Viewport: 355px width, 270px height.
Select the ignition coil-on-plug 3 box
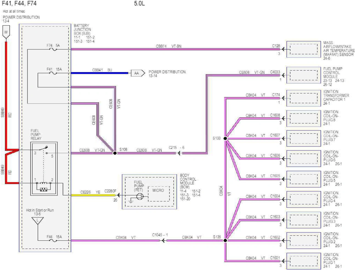click(304, 220)
